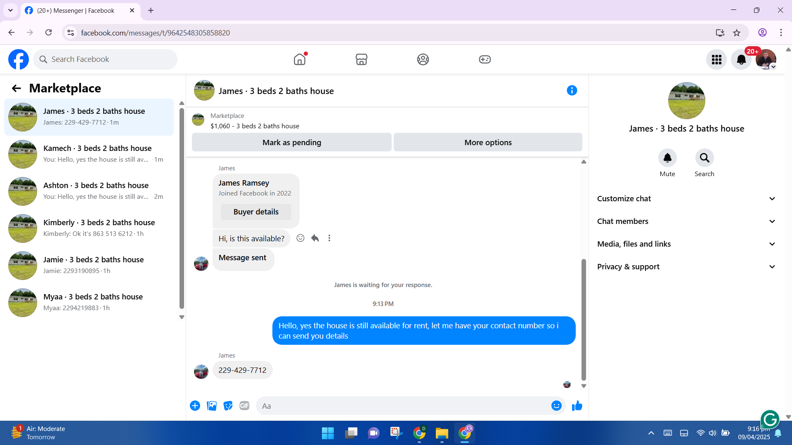Click the conversation list scrollbar

[x=182, y=208]
